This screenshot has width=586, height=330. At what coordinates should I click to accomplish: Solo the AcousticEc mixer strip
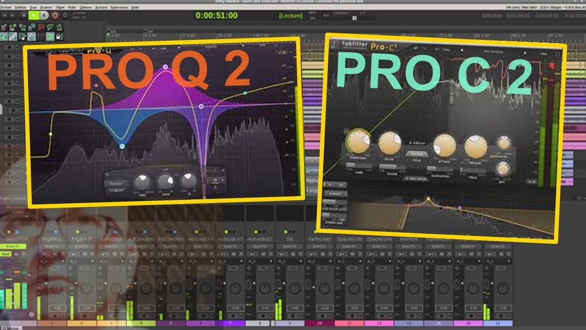pyautogui.click(x=271, y=254)
